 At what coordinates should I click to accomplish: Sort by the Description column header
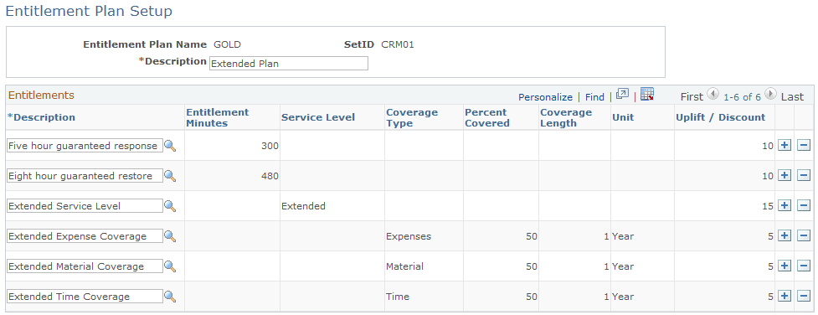point(41,117)
